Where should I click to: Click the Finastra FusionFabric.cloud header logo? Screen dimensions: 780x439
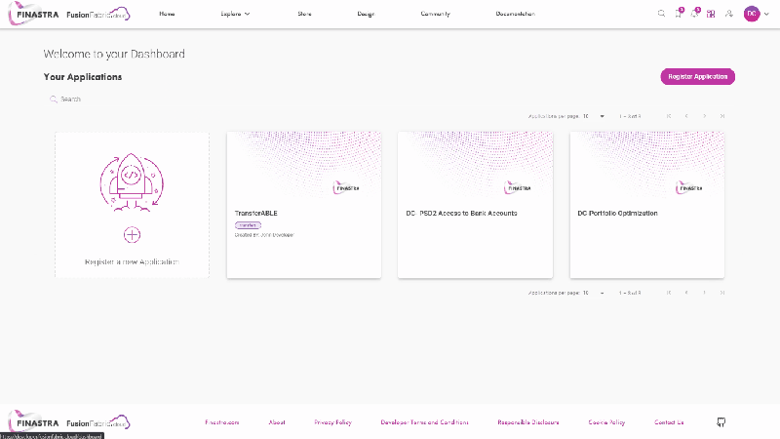[x=69, y=14]
